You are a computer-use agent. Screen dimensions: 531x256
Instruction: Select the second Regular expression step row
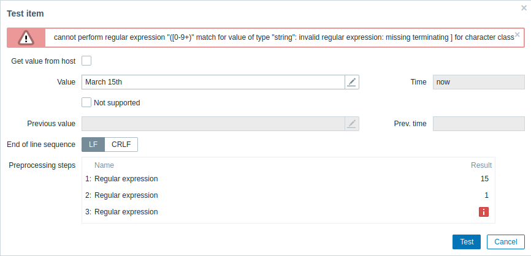point(126,195)
